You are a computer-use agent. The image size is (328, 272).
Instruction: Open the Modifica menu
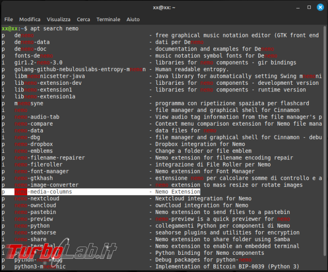30,20
